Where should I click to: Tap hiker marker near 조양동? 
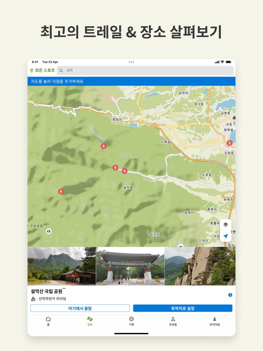click(x=229, y=143)
